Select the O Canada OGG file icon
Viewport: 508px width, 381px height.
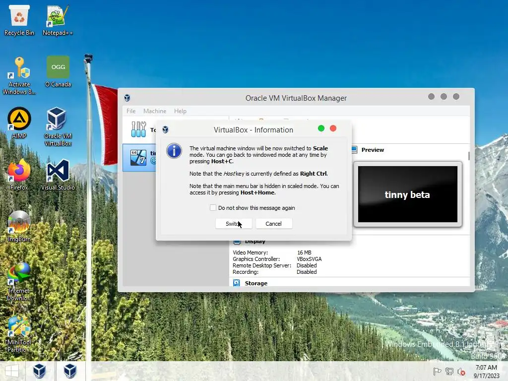tap(58, 72)
